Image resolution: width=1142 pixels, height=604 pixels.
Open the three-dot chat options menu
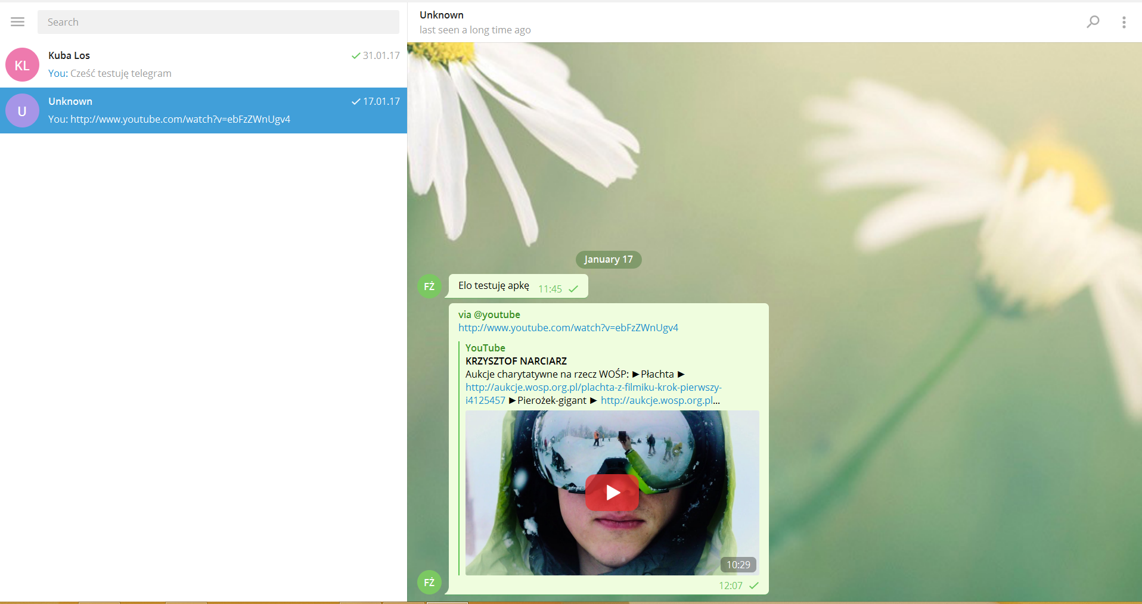point(1124,22)
